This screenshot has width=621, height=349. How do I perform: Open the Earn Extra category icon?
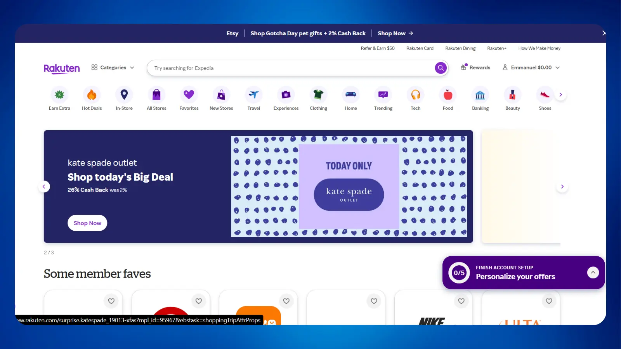point(59,95)
